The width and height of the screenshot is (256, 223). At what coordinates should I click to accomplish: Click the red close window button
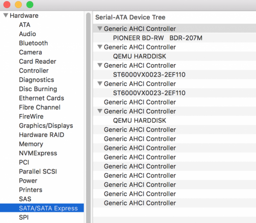[x=7, y=5]
